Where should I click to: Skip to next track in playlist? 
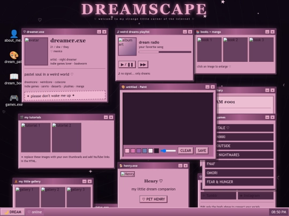point(143,65)
